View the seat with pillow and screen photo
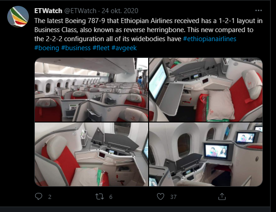This screenshot has width=276, height=212. [x=206, y=90]
